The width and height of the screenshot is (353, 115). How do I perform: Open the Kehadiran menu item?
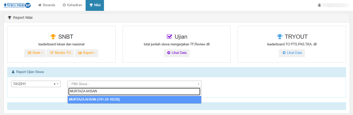(72, 5)
